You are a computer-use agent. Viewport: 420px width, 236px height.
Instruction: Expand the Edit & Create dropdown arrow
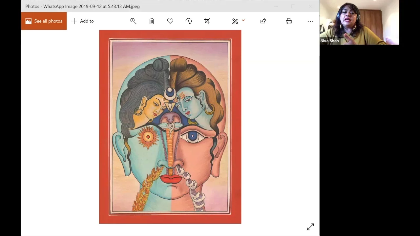pos(243,21)
